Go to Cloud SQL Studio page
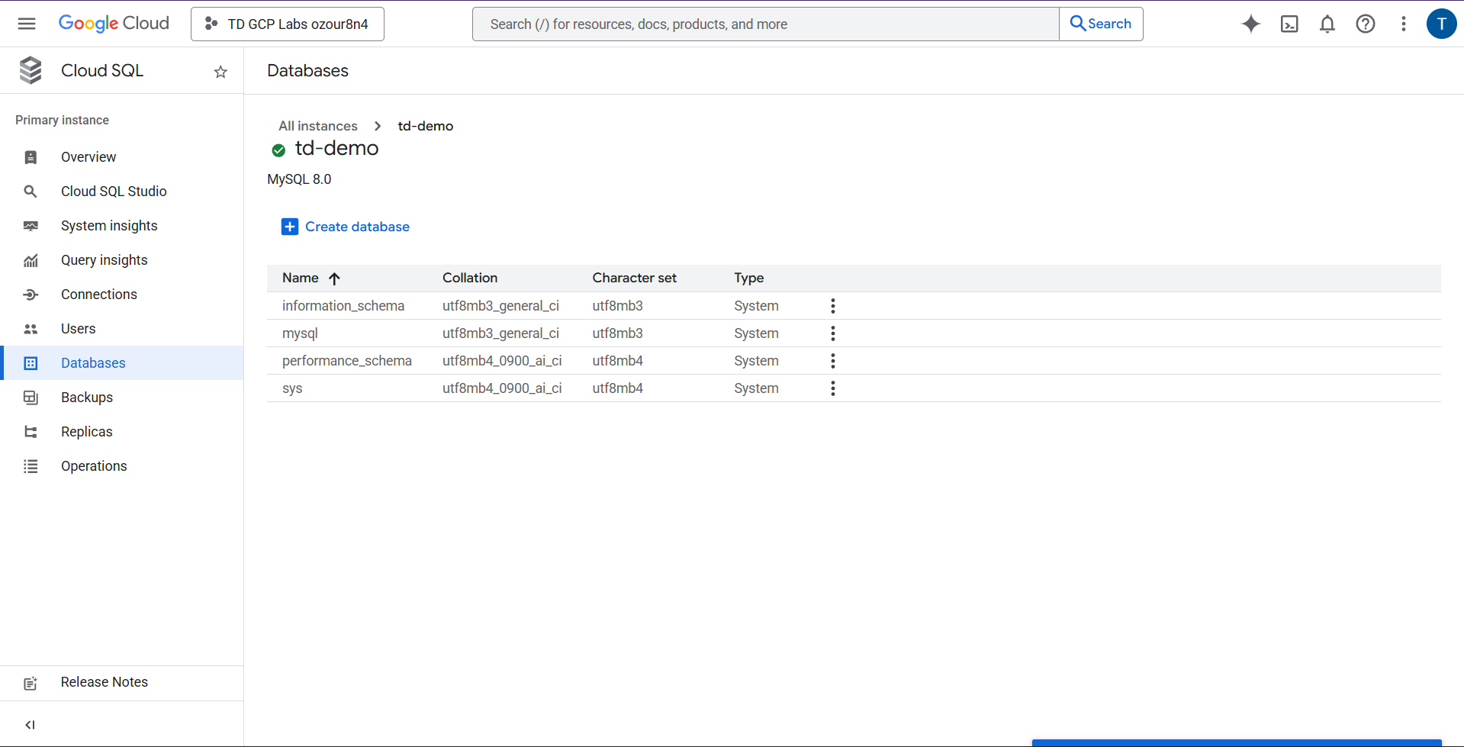The width and height of the screenshot is (1464, 747). click(114, 192)
